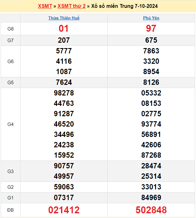Viewport: 196px width, 218px height.
Task: Click the G7 row label
Action: pyautogui.click(x=10, y=41)
